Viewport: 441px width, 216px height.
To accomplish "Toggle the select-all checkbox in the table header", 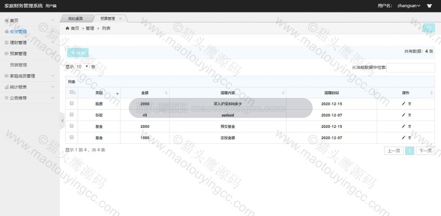I will coord(71,92).
